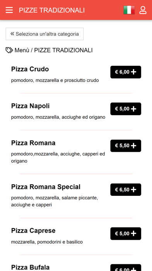Open the Pizza Napoli item title
Viewport: 152px width, 271px height.
point(30,106)
